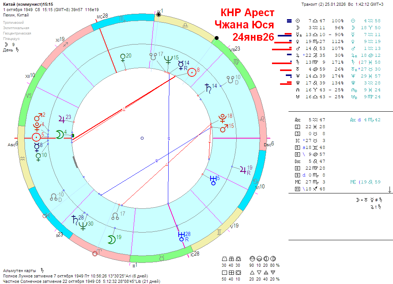Select the Taurus sign on the zodiac ring
This screenshot has width=393, height=284.
point(162,258)
